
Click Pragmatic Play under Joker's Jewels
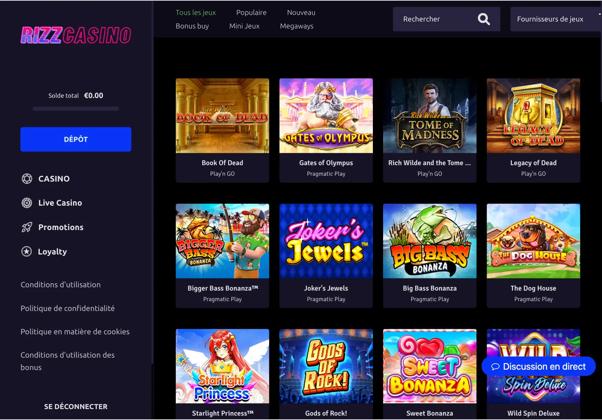point(326,299)
